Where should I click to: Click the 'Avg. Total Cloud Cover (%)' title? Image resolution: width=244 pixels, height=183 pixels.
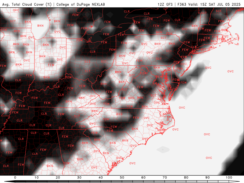tap(27, 4)
